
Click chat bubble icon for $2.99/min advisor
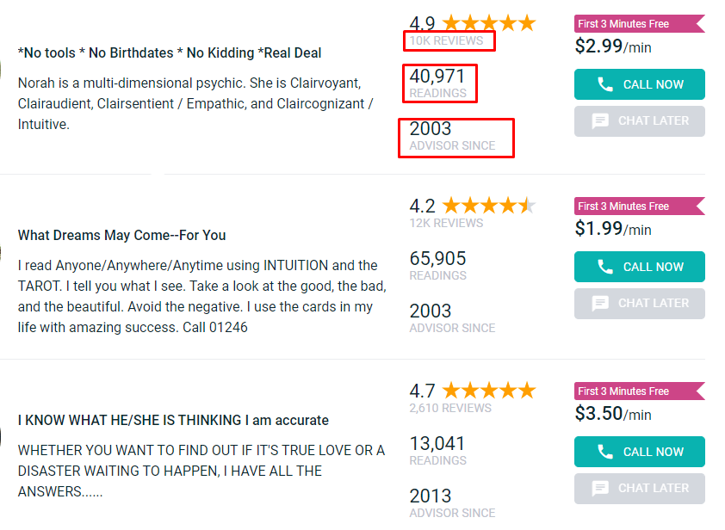[x=600, y=121]
